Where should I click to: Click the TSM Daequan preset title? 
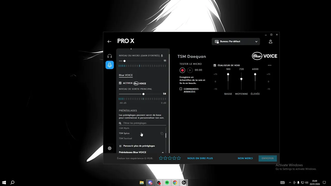192,57
